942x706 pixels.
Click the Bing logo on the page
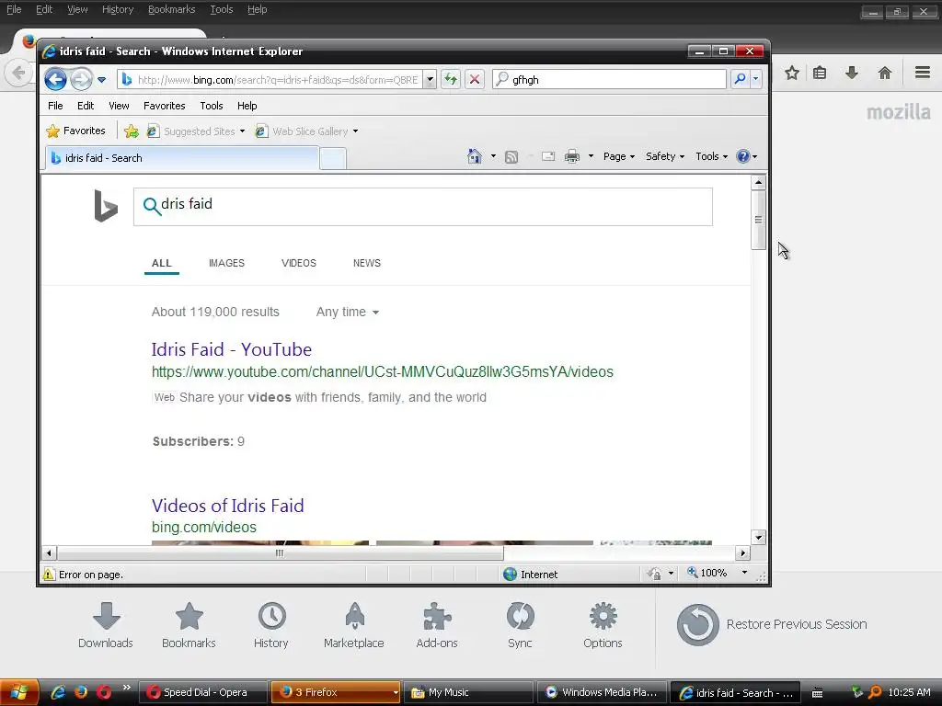coord(106,206)
